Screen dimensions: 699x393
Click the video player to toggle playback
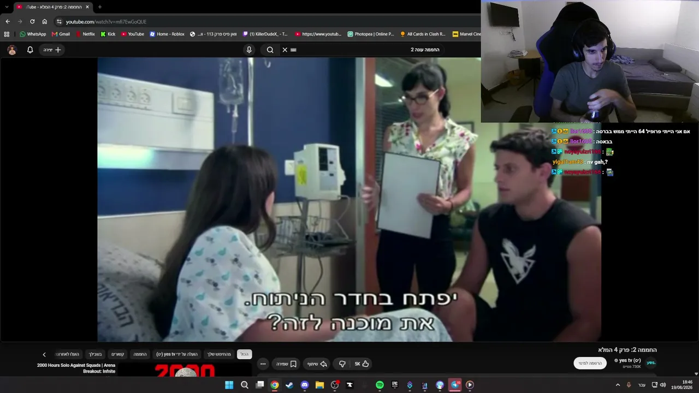click(349, 199)
